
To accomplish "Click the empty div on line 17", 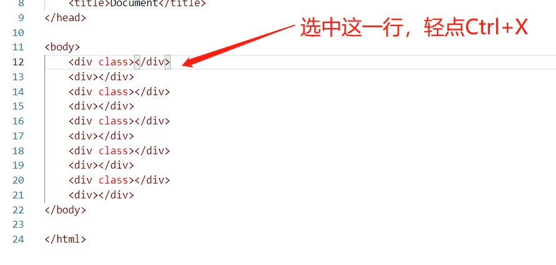I will pyautogui.click(x=102, y=136).
